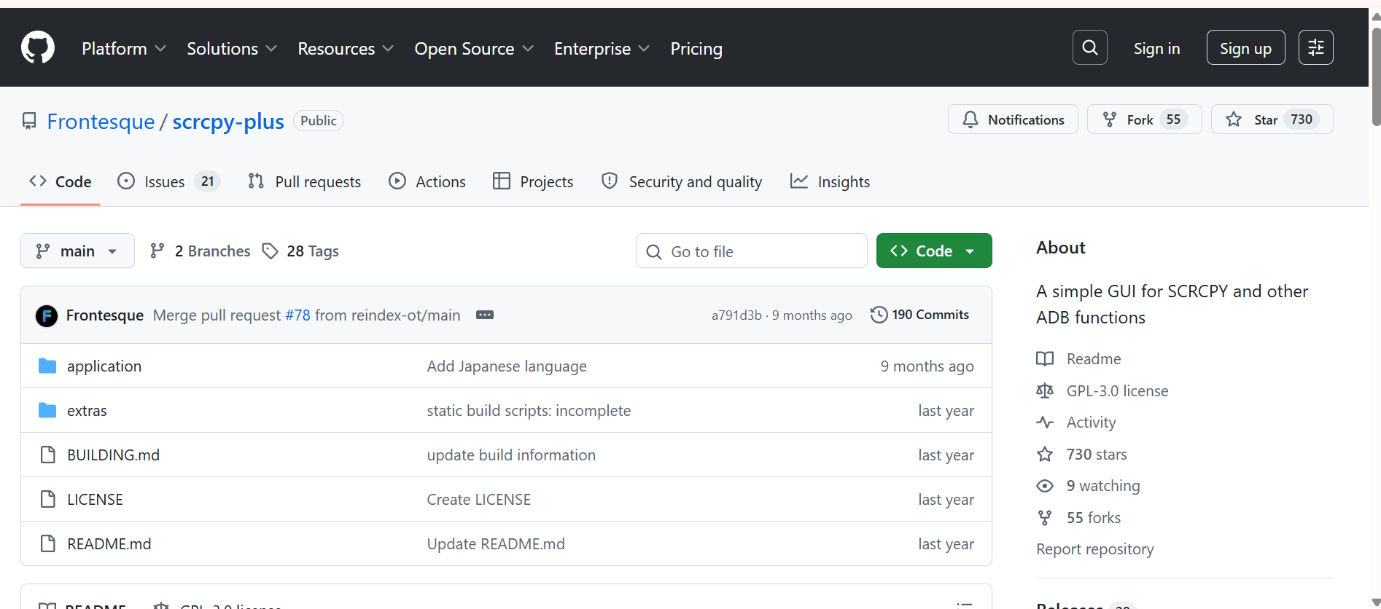This screenshot has height=609, width=1381.
Task: Expand the commit message ellipsis
Action: click(485, 315)
